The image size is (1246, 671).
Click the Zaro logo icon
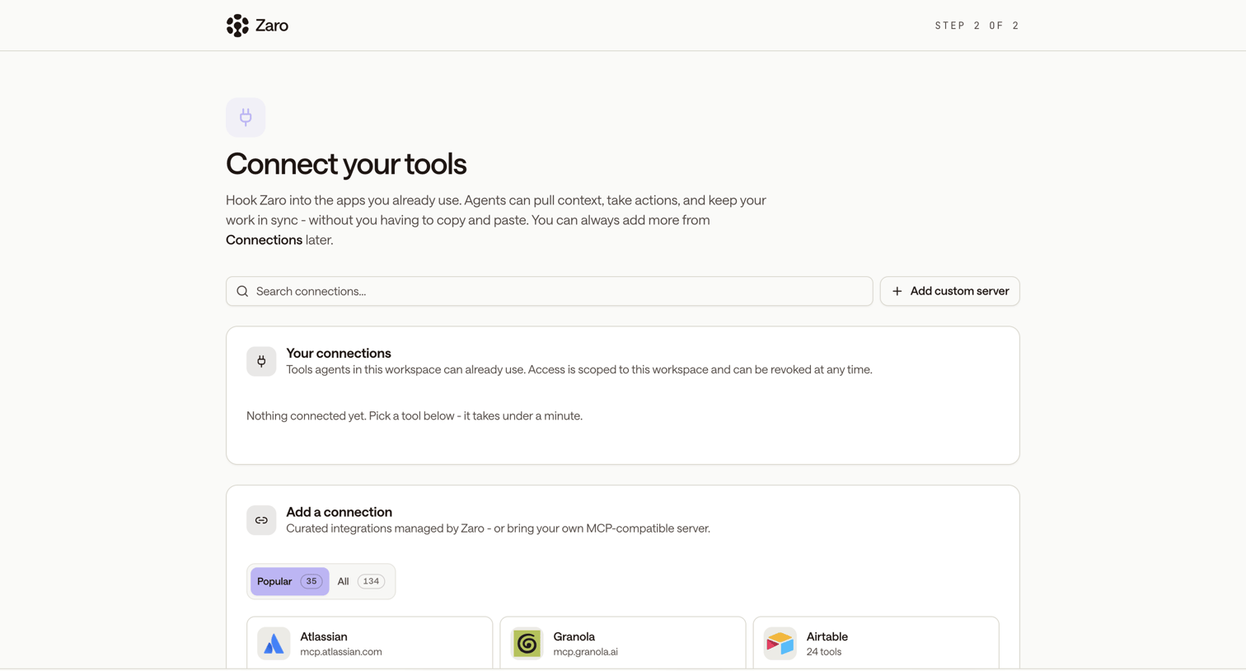pos(237,26)
